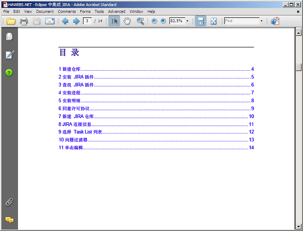
Task: Print the document using printer icon
Action: click(x=24, y=21)
